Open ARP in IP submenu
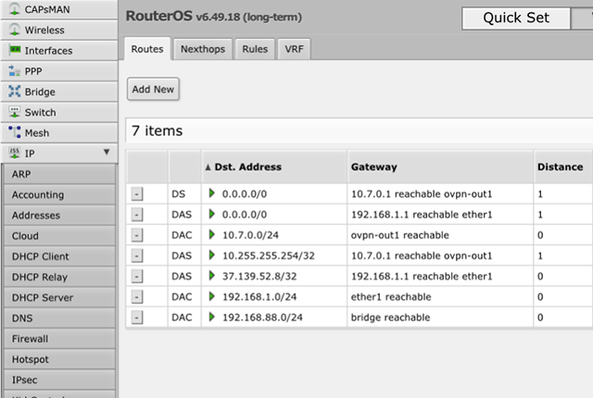 [x=59, y=174]
